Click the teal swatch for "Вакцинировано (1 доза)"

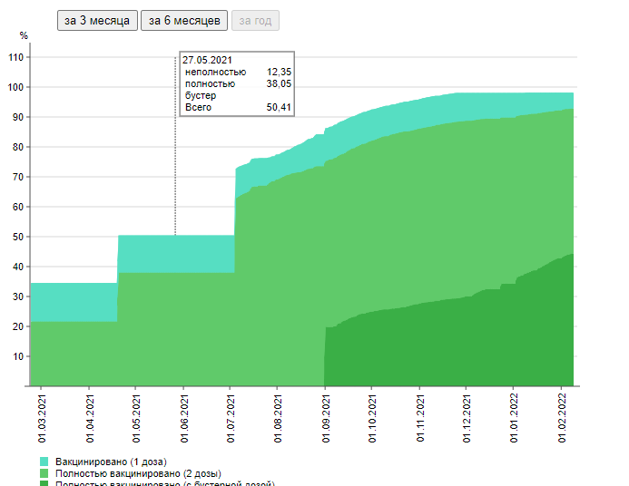(x=44, y=462)
